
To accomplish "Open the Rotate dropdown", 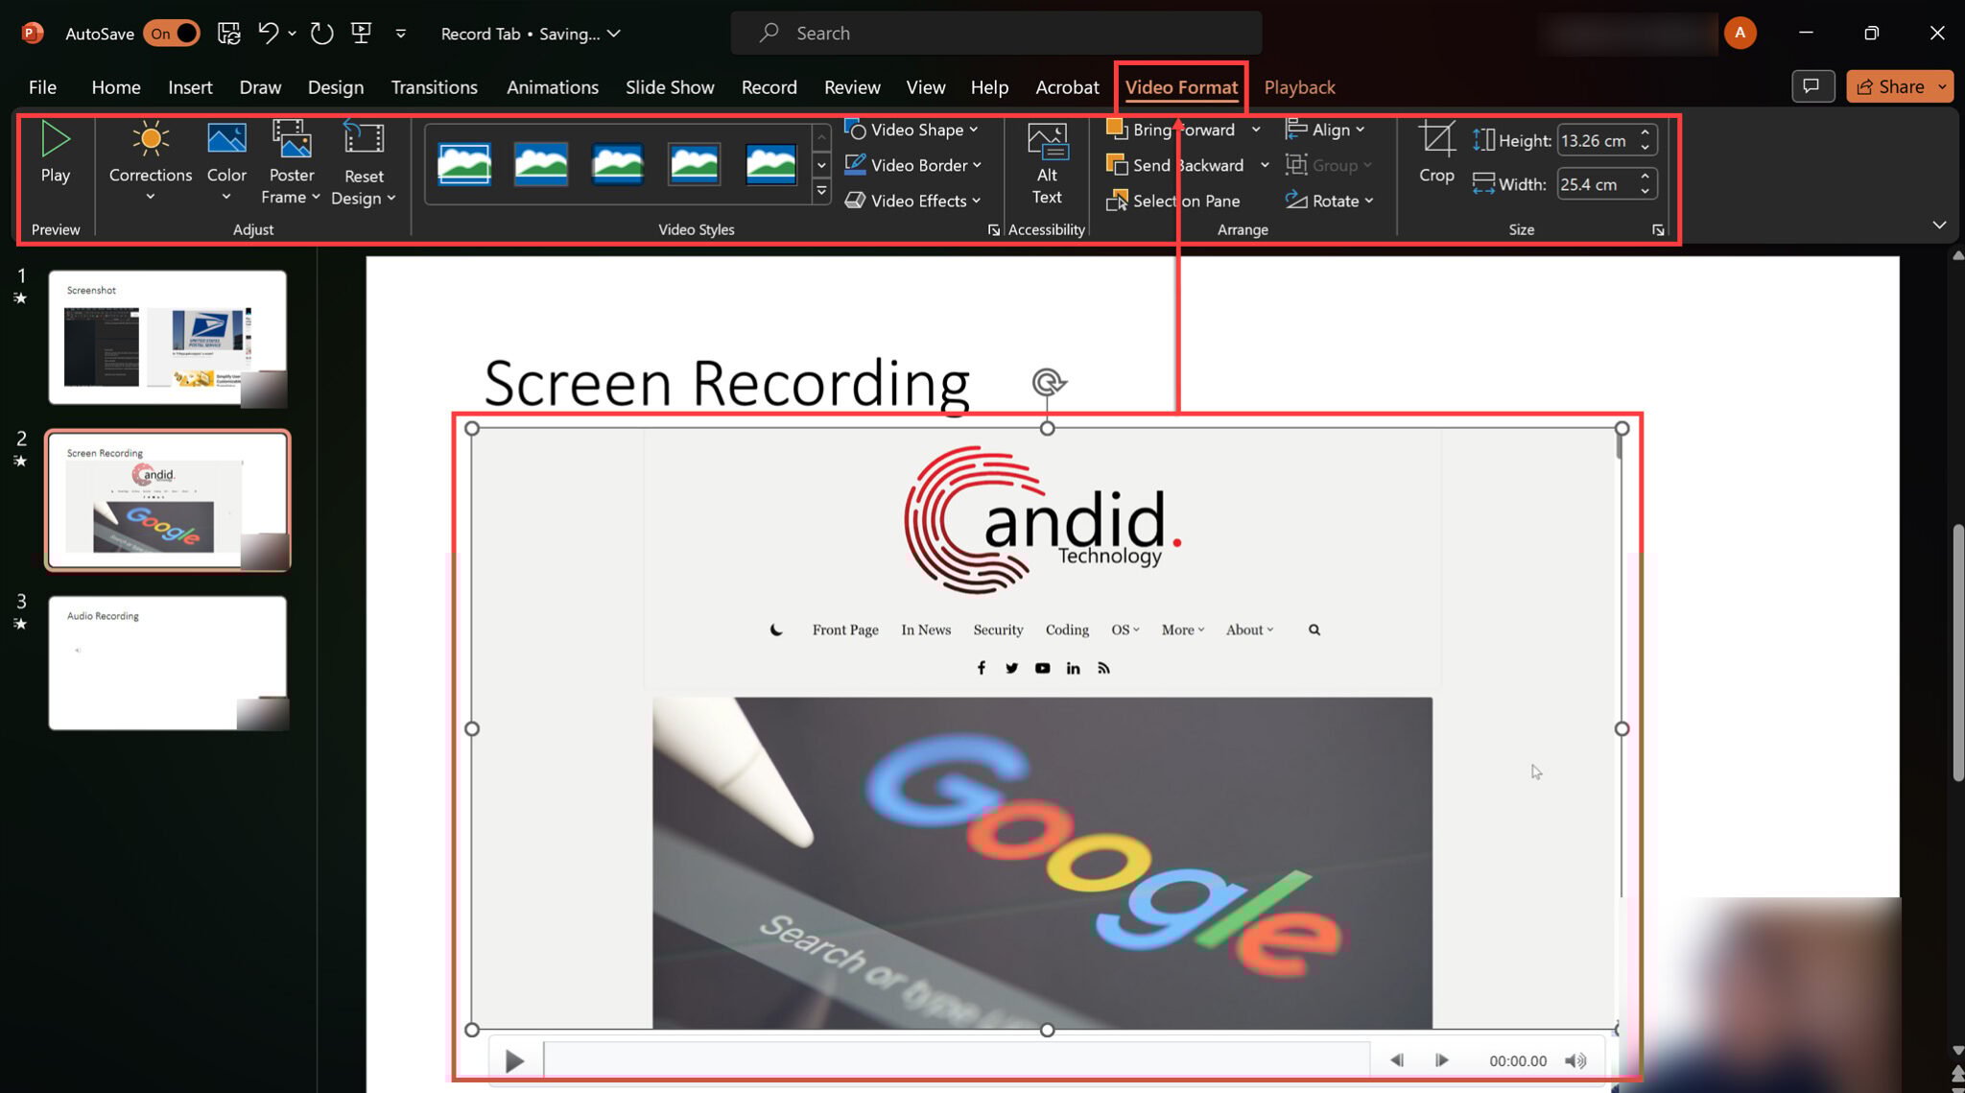I will [x=1332, y=201].
